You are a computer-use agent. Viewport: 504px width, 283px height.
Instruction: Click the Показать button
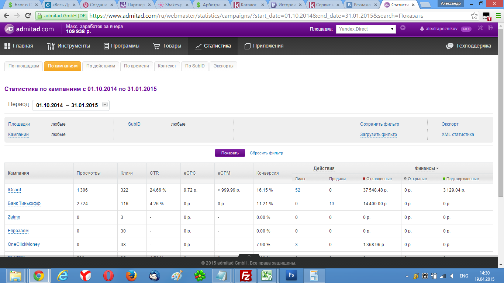pos(230,153)
